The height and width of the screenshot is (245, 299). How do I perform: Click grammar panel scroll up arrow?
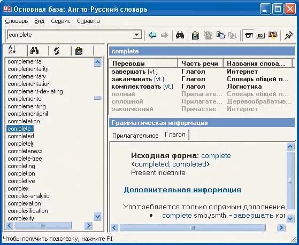pos(290,147)
